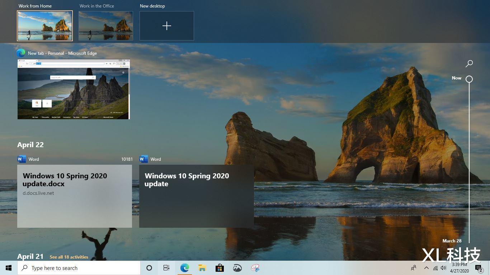Click the Type here to search box
The height and width of the screenshot is (275, 490).
79,268
